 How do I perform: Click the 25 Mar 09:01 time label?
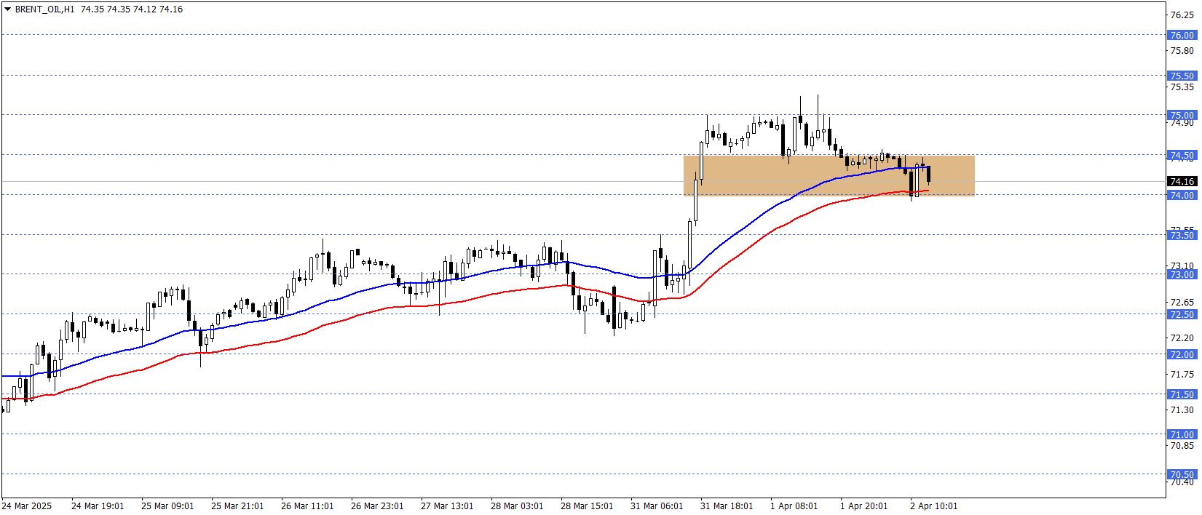pyautogui.click(x=167, y=506)
